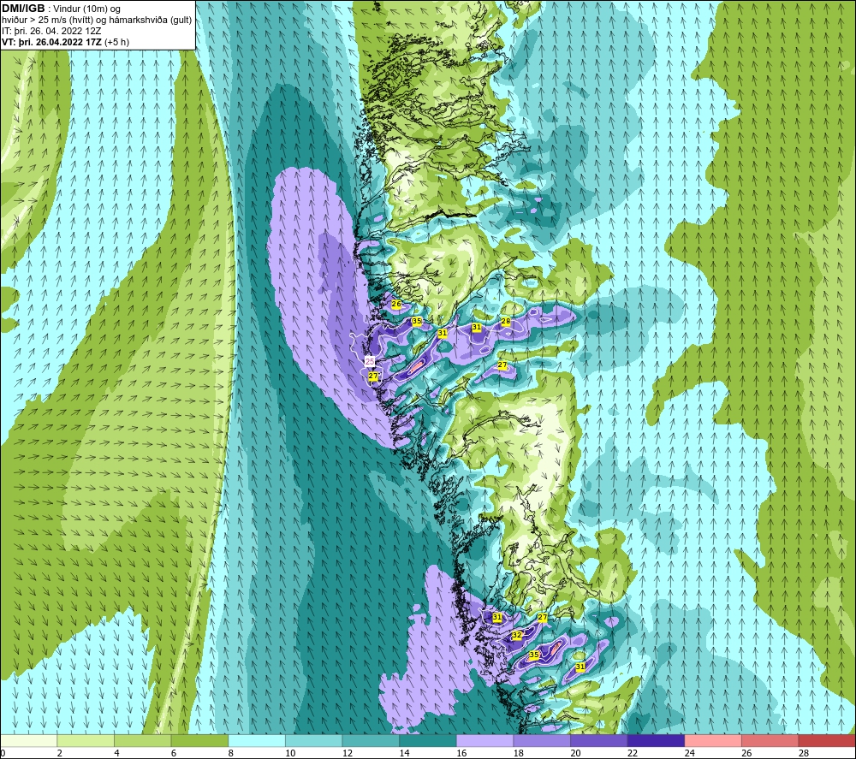This screenshot has height=759, width=856.
Task: Click the 20–22 m/s violet legend swatch
Action: (599, 740)
